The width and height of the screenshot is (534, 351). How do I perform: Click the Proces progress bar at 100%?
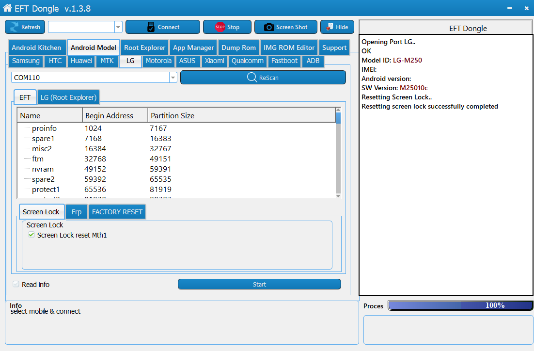point(460,305)
